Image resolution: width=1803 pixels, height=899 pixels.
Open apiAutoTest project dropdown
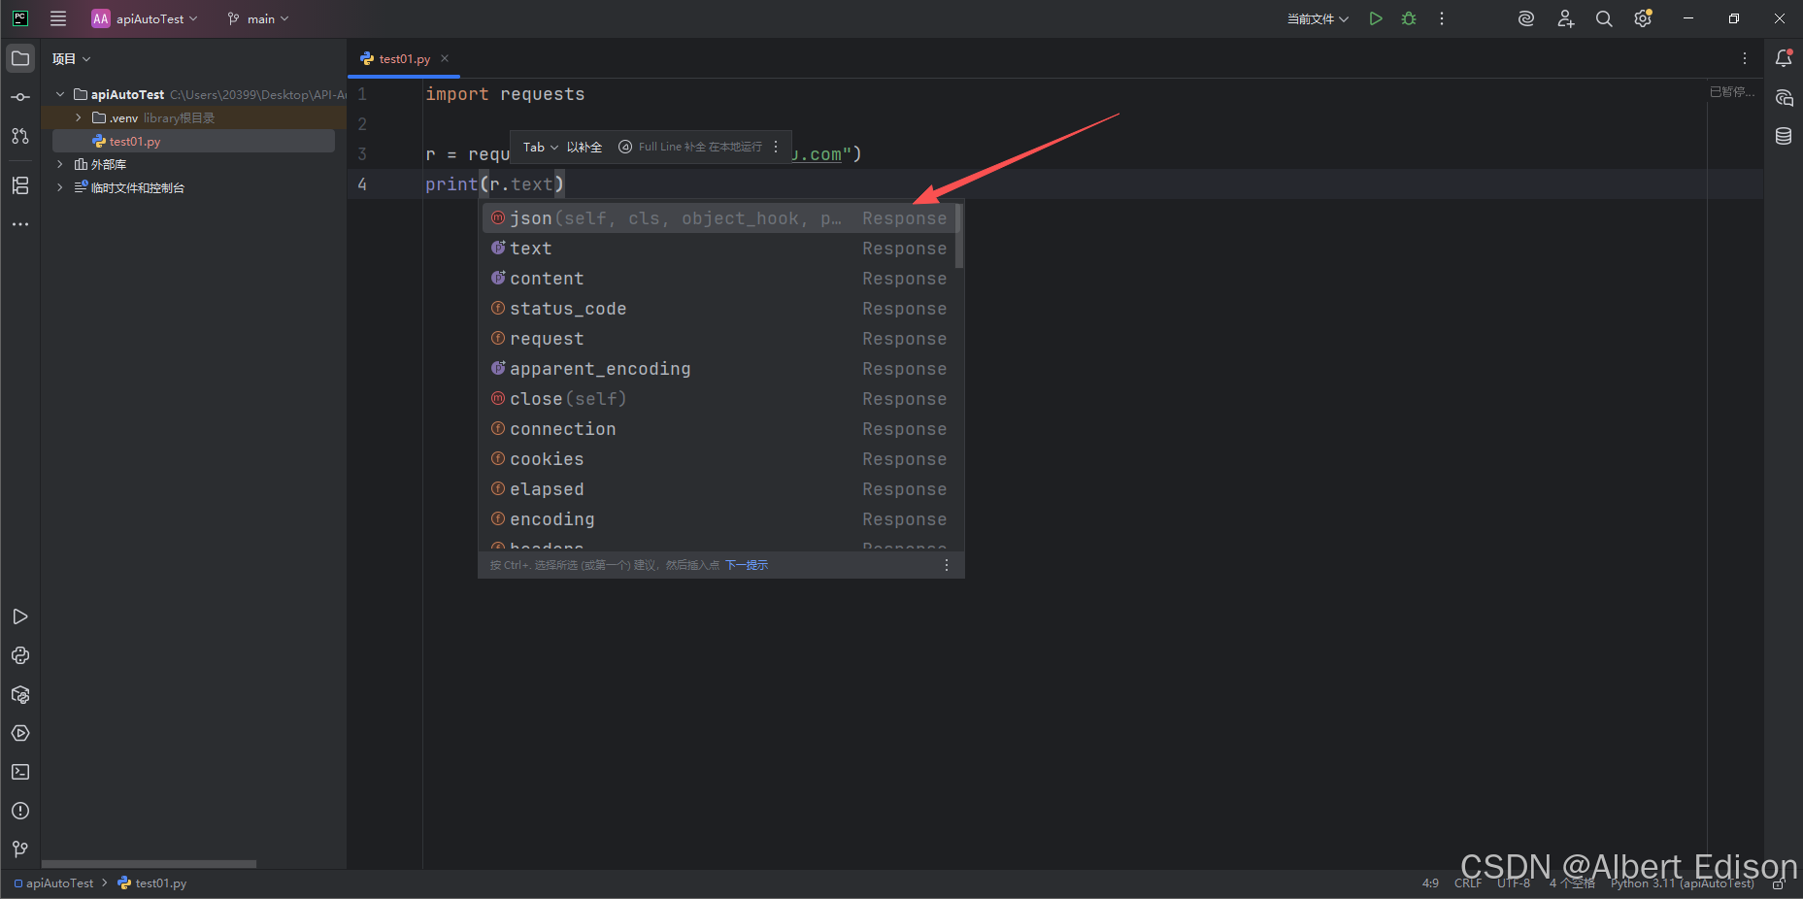click(x=145, y=18)
